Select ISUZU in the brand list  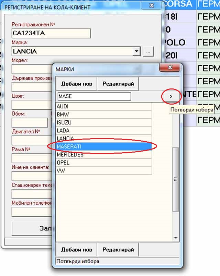click(104, 122)
